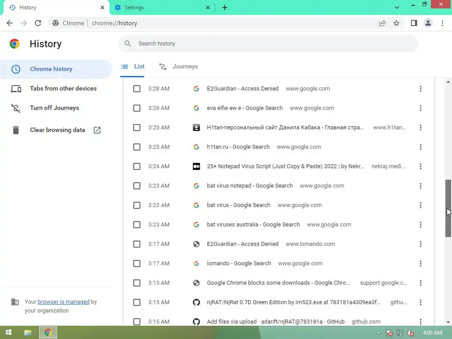Click the share page icon in address bar
Image resolution: width=452 pixels, height=339 pixels.
tap(382, 23)
